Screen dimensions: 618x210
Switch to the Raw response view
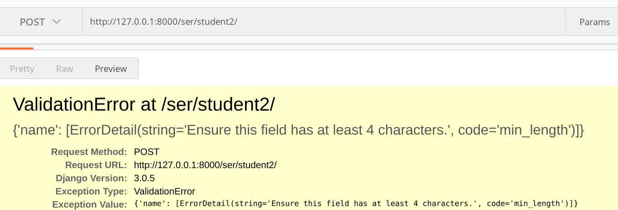(64, 69)
